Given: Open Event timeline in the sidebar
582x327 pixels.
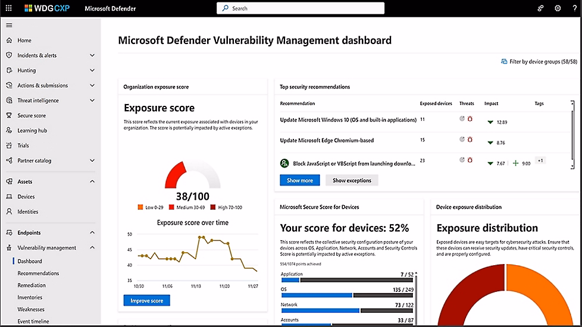Looking at the screenshot, I should (33, 322).
